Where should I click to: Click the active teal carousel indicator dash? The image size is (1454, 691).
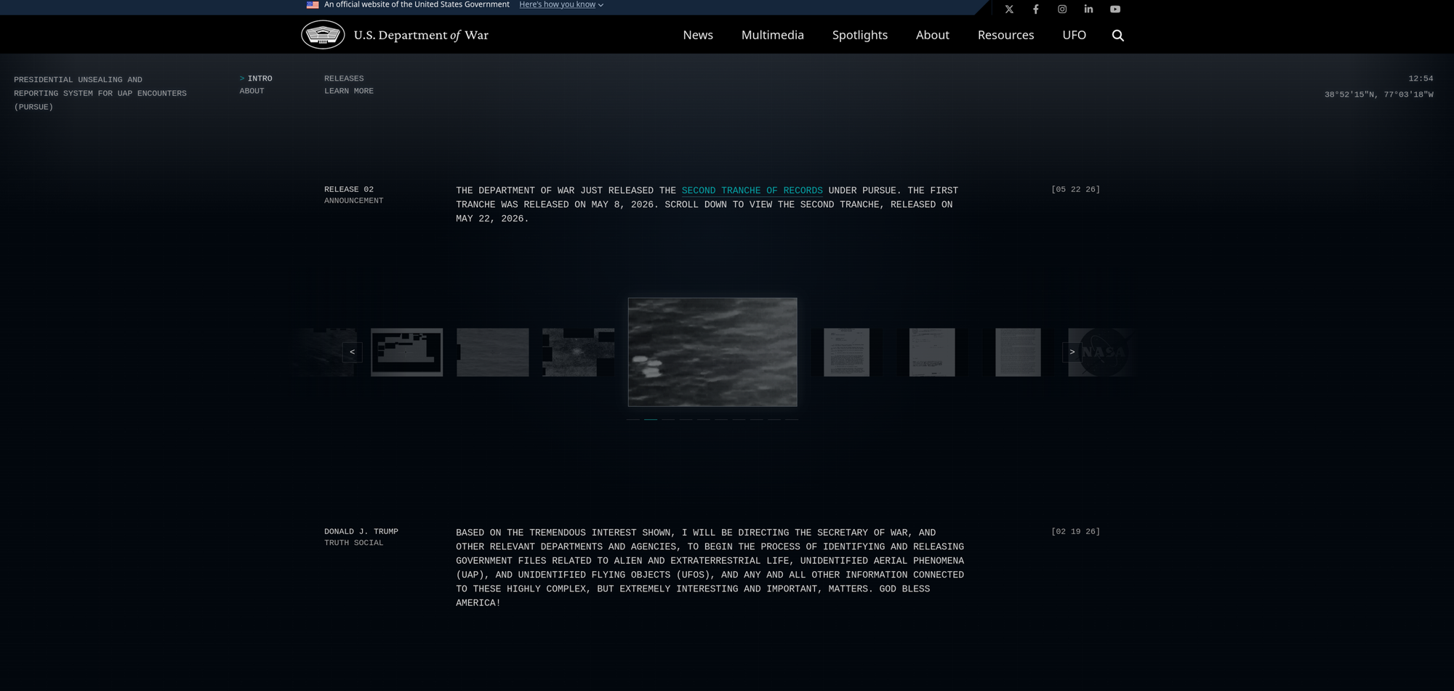[x=651, y=419]
